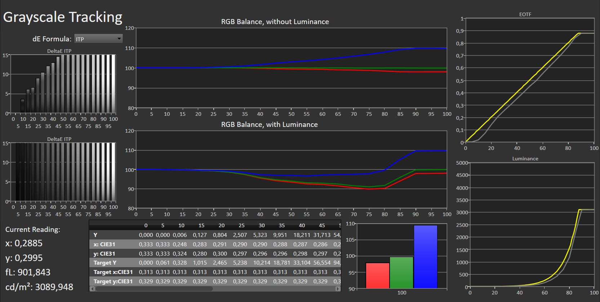This screenshot has height=302, width=600.
Task: Select column header 20 in data table
Action: click(221, 225)
